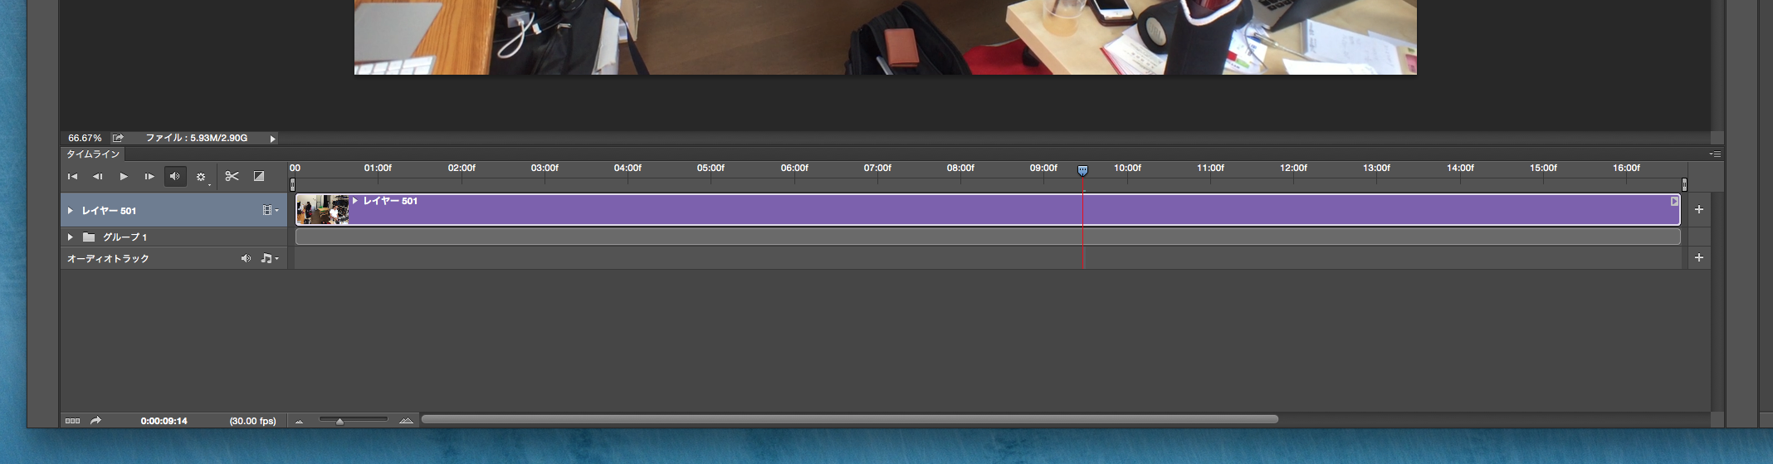The height and width of the screenshot is (464, 1773).
Task: Click the document canvas photo
Action: [x=885, y=37]
